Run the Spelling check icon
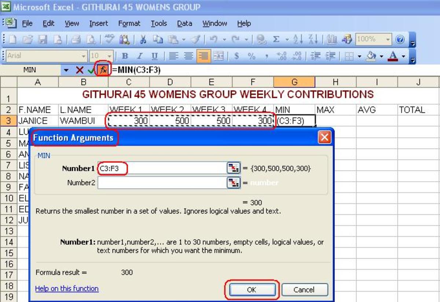The image size is (440, 302). 109,40
